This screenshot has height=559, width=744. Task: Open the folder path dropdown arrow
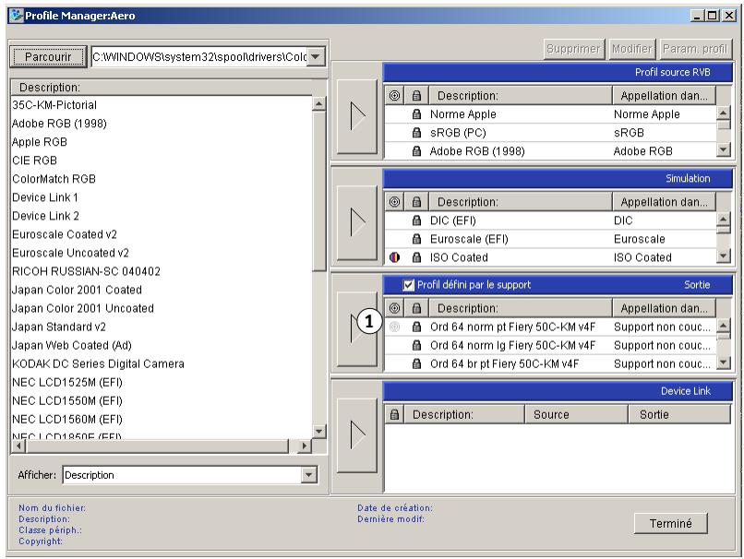(316, 57)
